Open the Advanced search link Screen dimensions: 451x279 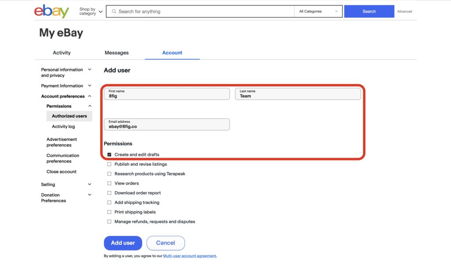tap(404, 11)
